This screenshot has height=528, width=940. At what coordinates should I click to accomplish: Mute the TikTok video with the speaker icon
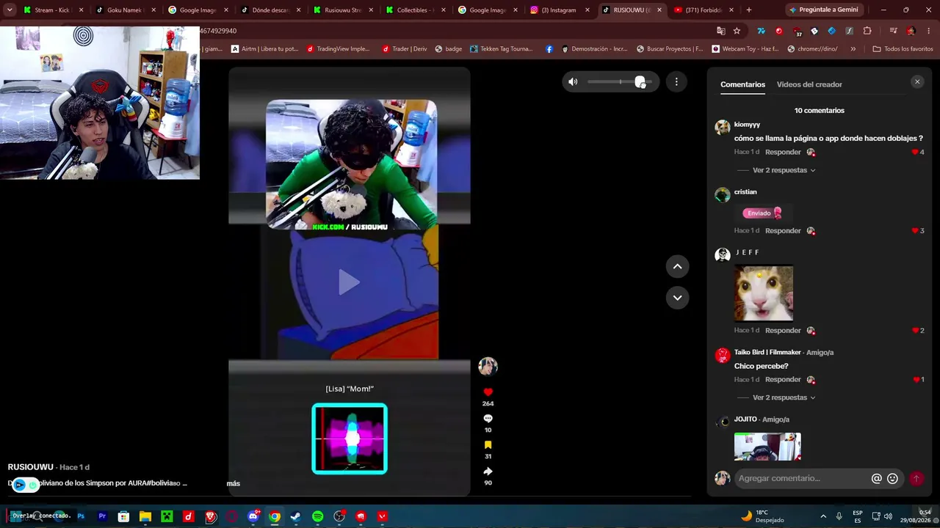pyautogui.click(x=573, y=82)
